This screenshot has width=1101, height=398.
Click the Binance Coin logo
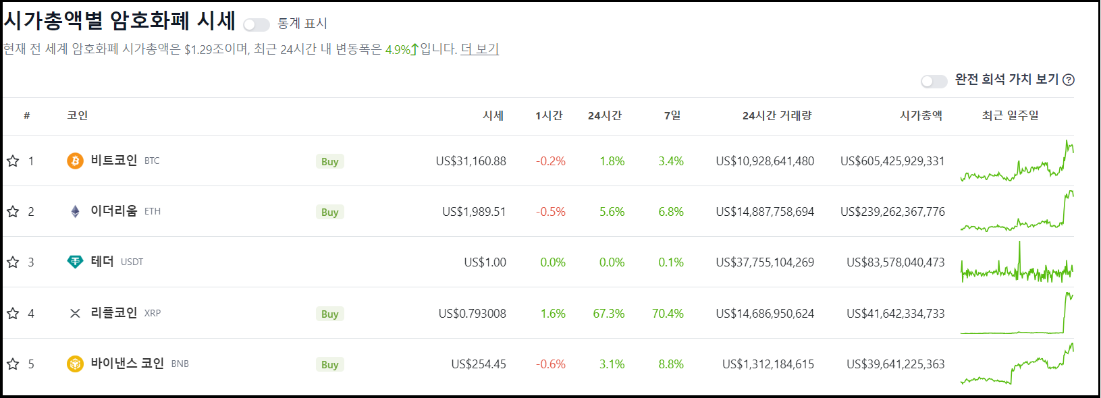pyautogui.click(x=74, y=364)
